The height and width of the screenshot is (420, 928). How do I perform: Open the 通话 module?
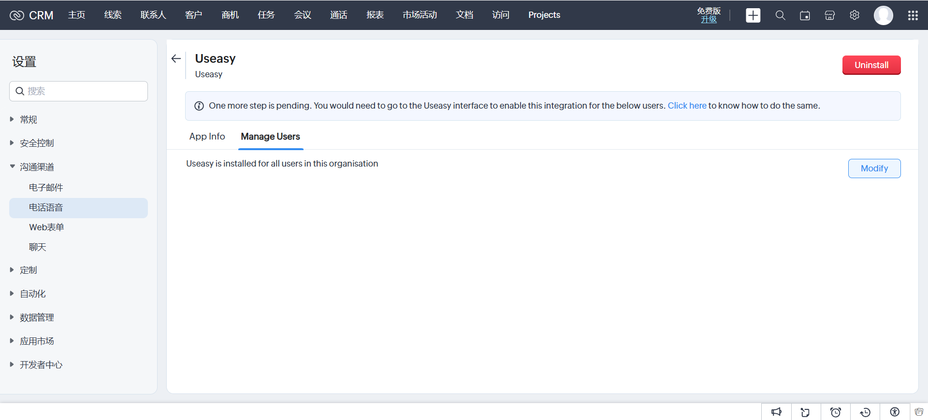pos(339,15)
